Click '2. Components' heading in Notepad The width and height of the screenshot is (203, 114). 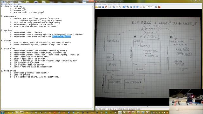(x=8, y=16)
